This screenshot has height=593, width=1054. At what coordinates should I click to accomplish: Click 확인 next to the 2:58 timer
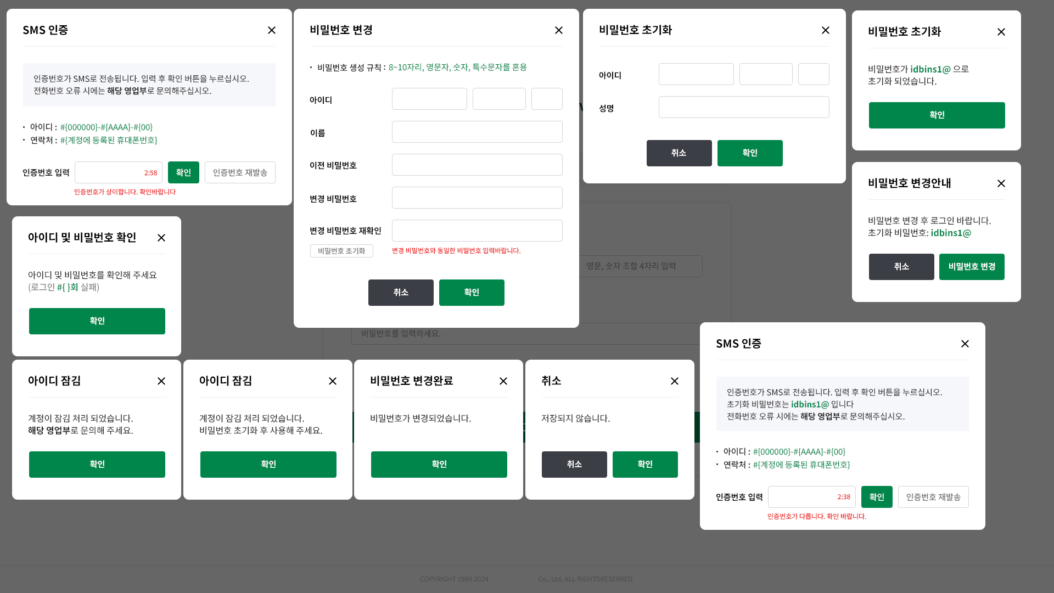point(183,172)
